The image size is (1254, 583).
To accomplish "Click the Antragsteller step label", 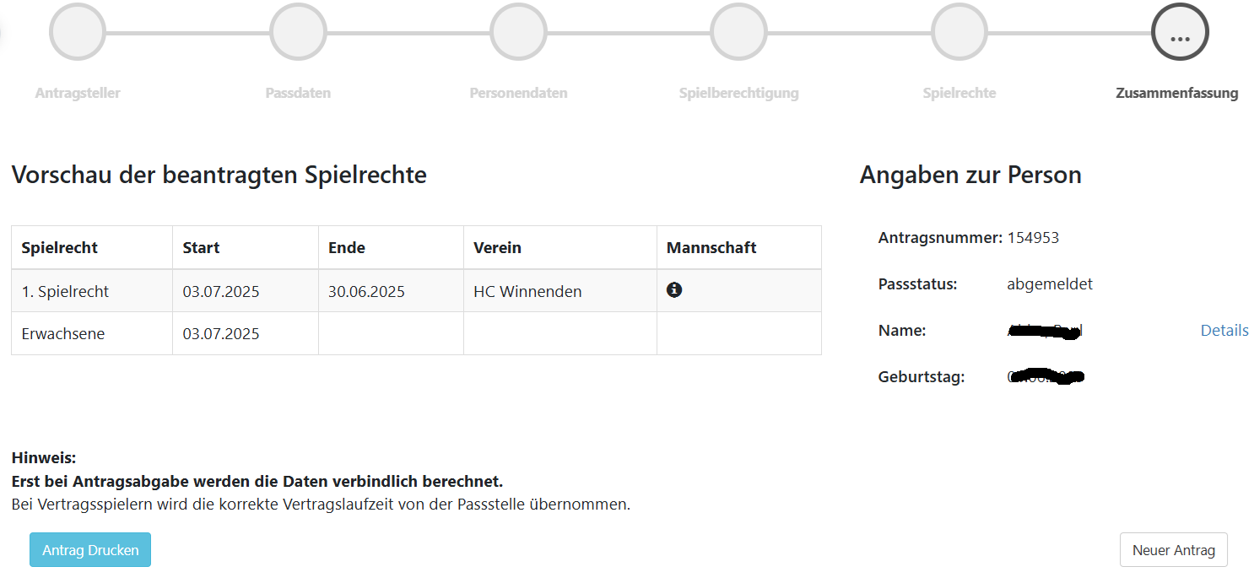I will point(78,93).
